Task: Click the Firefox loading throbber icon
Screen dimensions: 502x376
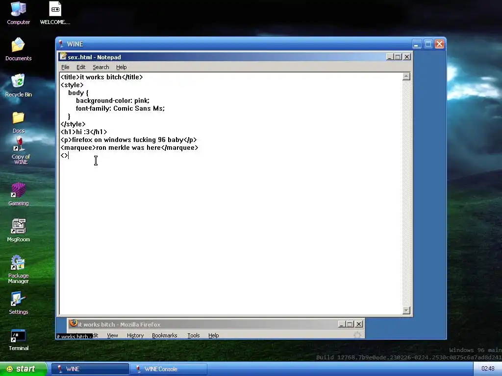Action: click(357, 335)
